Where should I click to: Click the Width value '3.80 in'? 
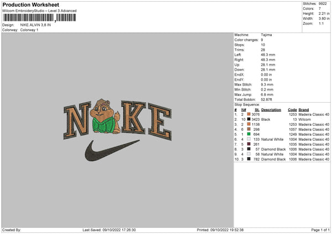[x=324, y=19]
